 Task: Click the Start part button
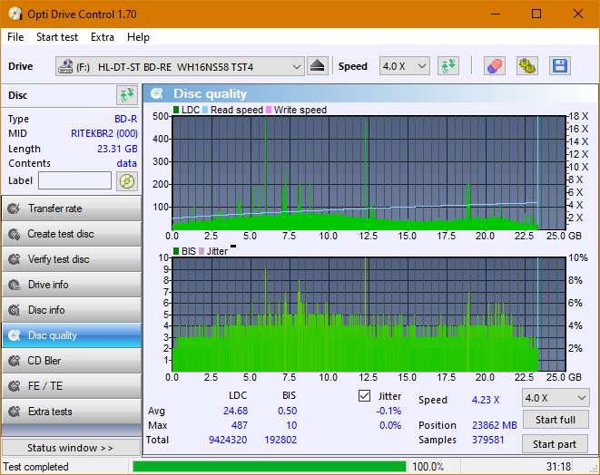coord(555,444)
